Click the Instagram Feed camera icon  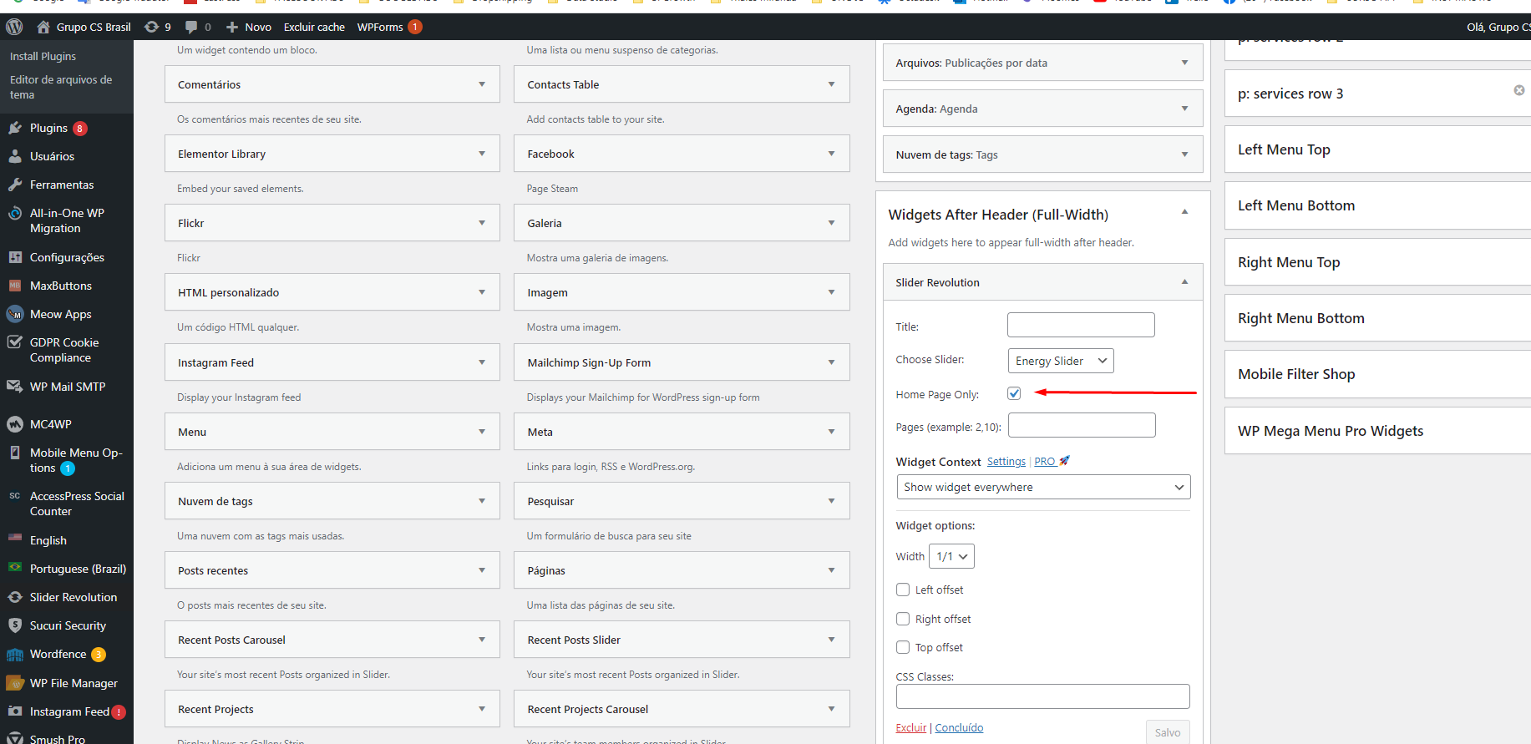click(14, 711)
